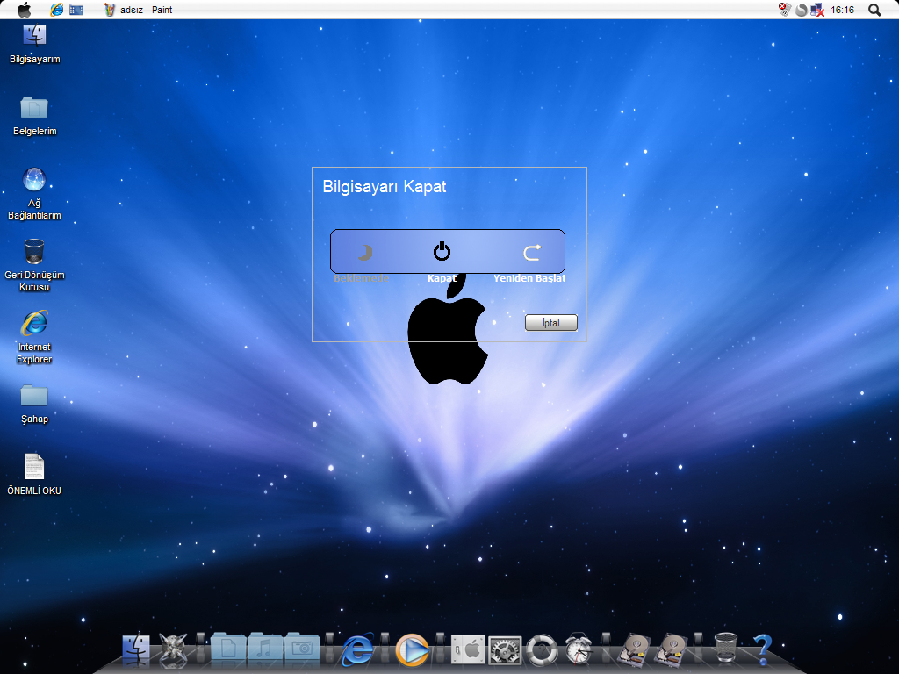Launch Internet Explorer from the dock
899x674 pixels.
(358, 650)
